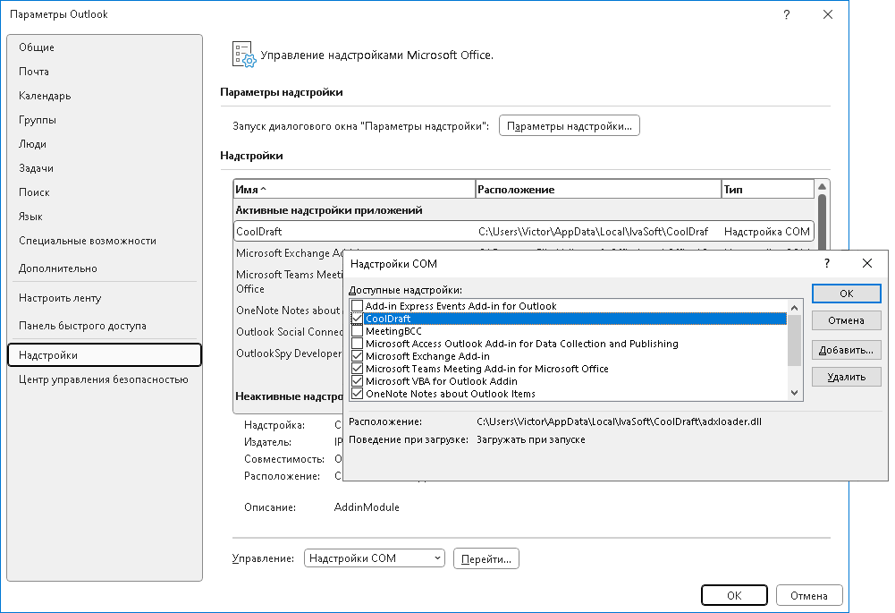The image size is (895, 613).
Task: Check Microsoft Access Outlook Add-in checkbox
Action: 358,344
